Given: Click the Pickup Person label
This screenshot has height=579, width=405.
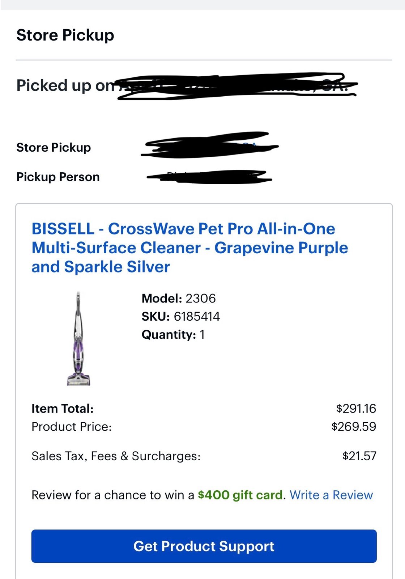Looking at the screenshot, I should [x=58, y=177].
